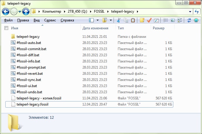Select the #fossil-diff.bat file
Viewport: 202px width, 134px height.
click(x=89, y=55)
